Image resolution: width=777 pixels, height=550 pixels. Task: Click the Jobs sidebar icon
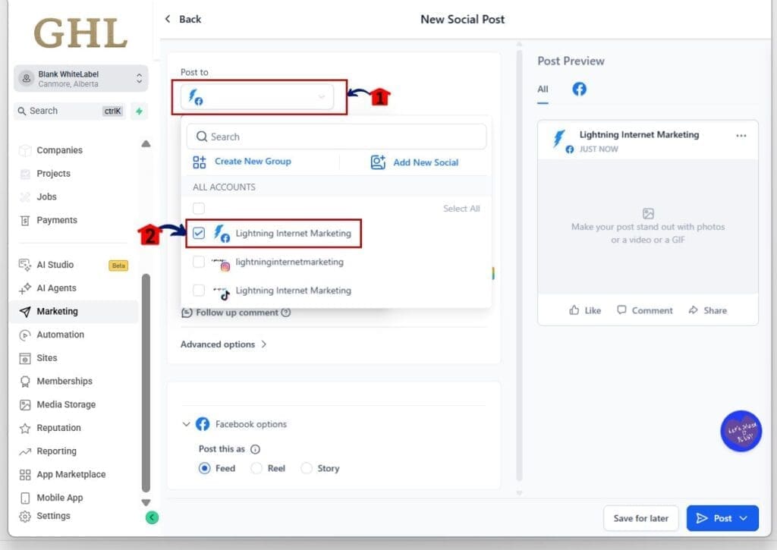pos(25,196)
